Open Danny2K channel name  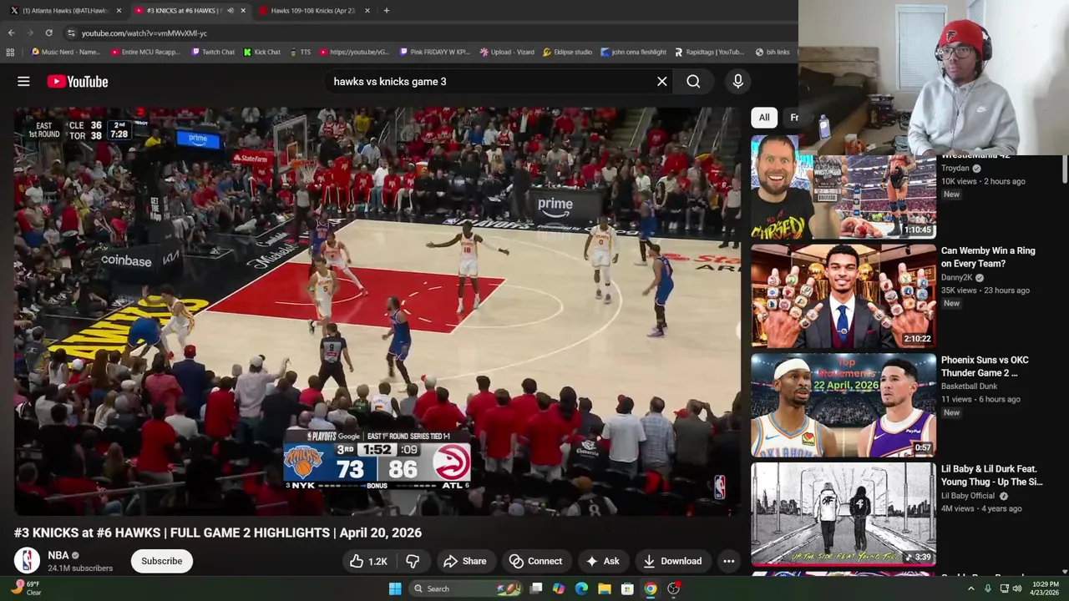coord(957,277)
